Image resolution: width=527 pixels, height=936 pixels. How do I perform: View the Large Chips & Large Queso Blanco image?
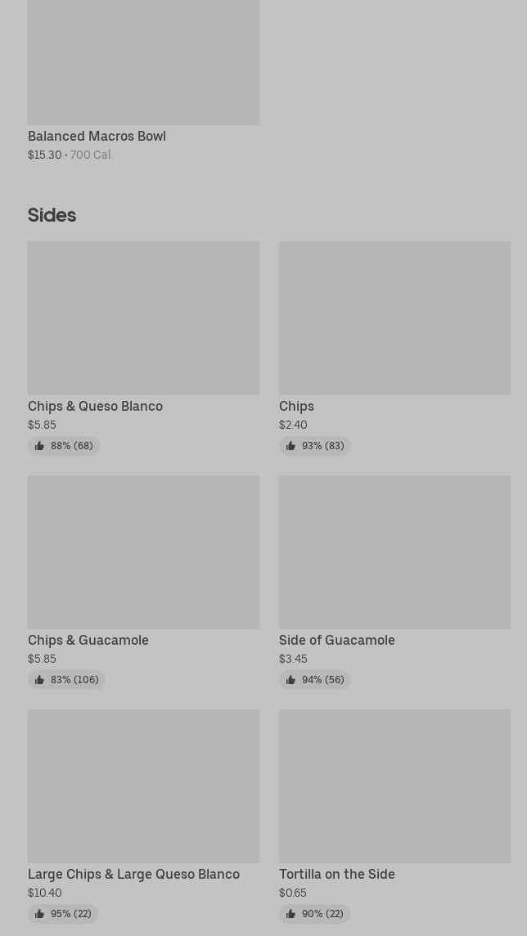coord(143,785)
